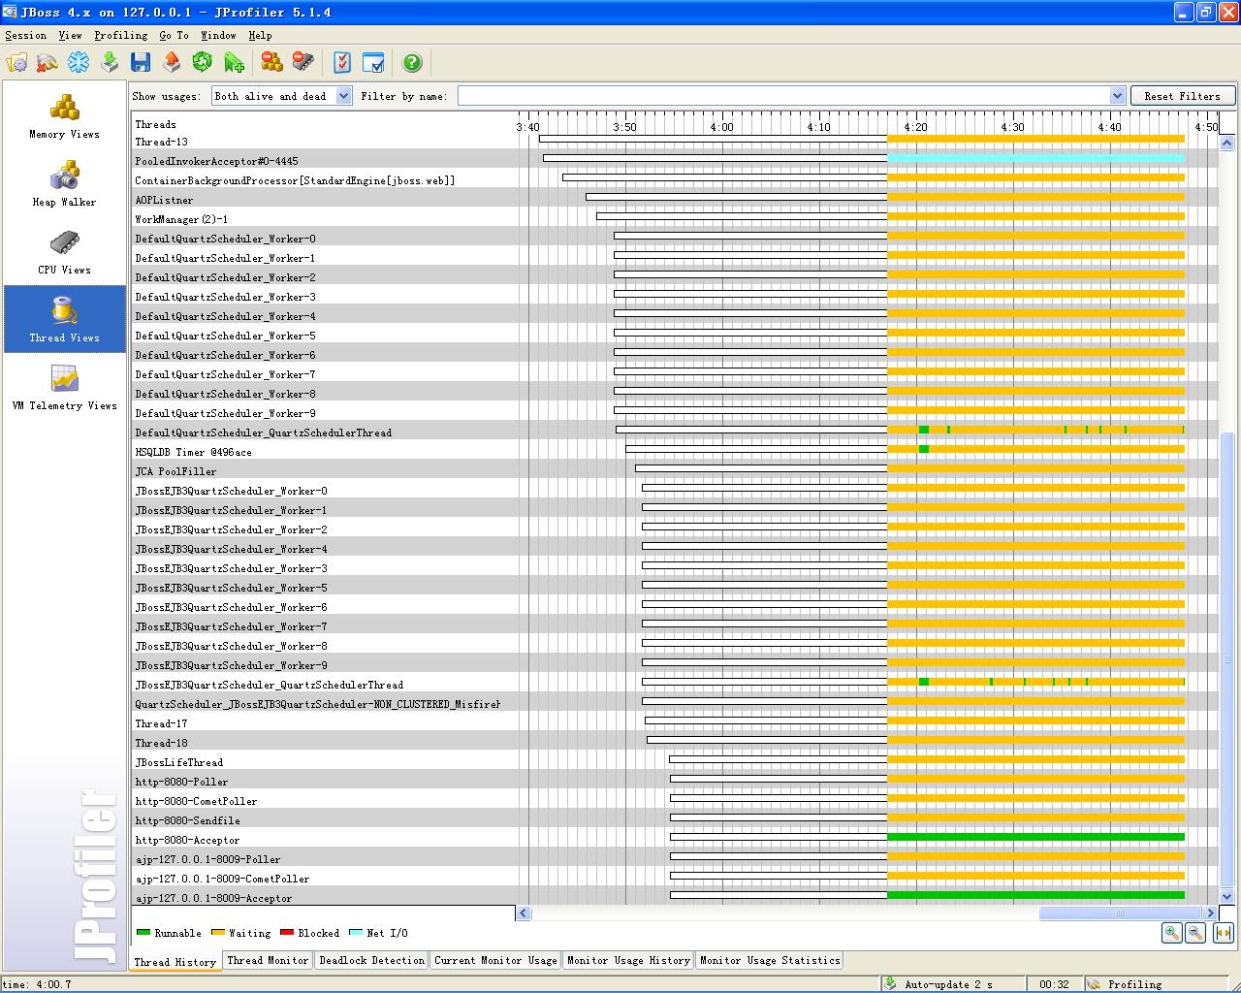Image resolution: width=1241 pixels, height=993 pixels.
Task: Click the green Runnable legend swatch
Action: 143,933
